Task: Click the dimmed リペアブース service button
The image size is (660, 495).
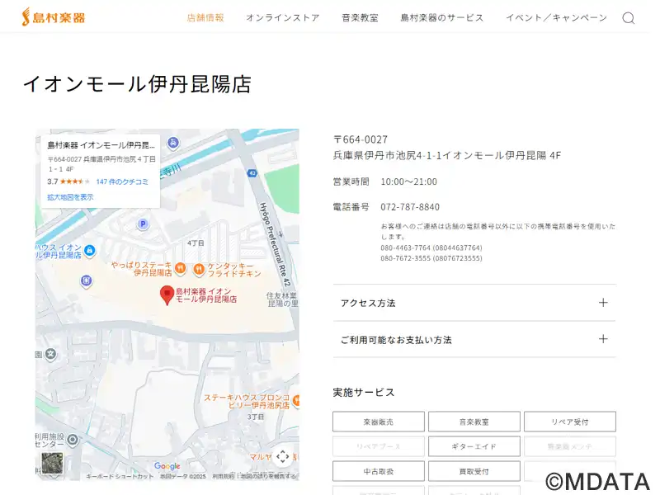Action: click(x=379, y=446)
